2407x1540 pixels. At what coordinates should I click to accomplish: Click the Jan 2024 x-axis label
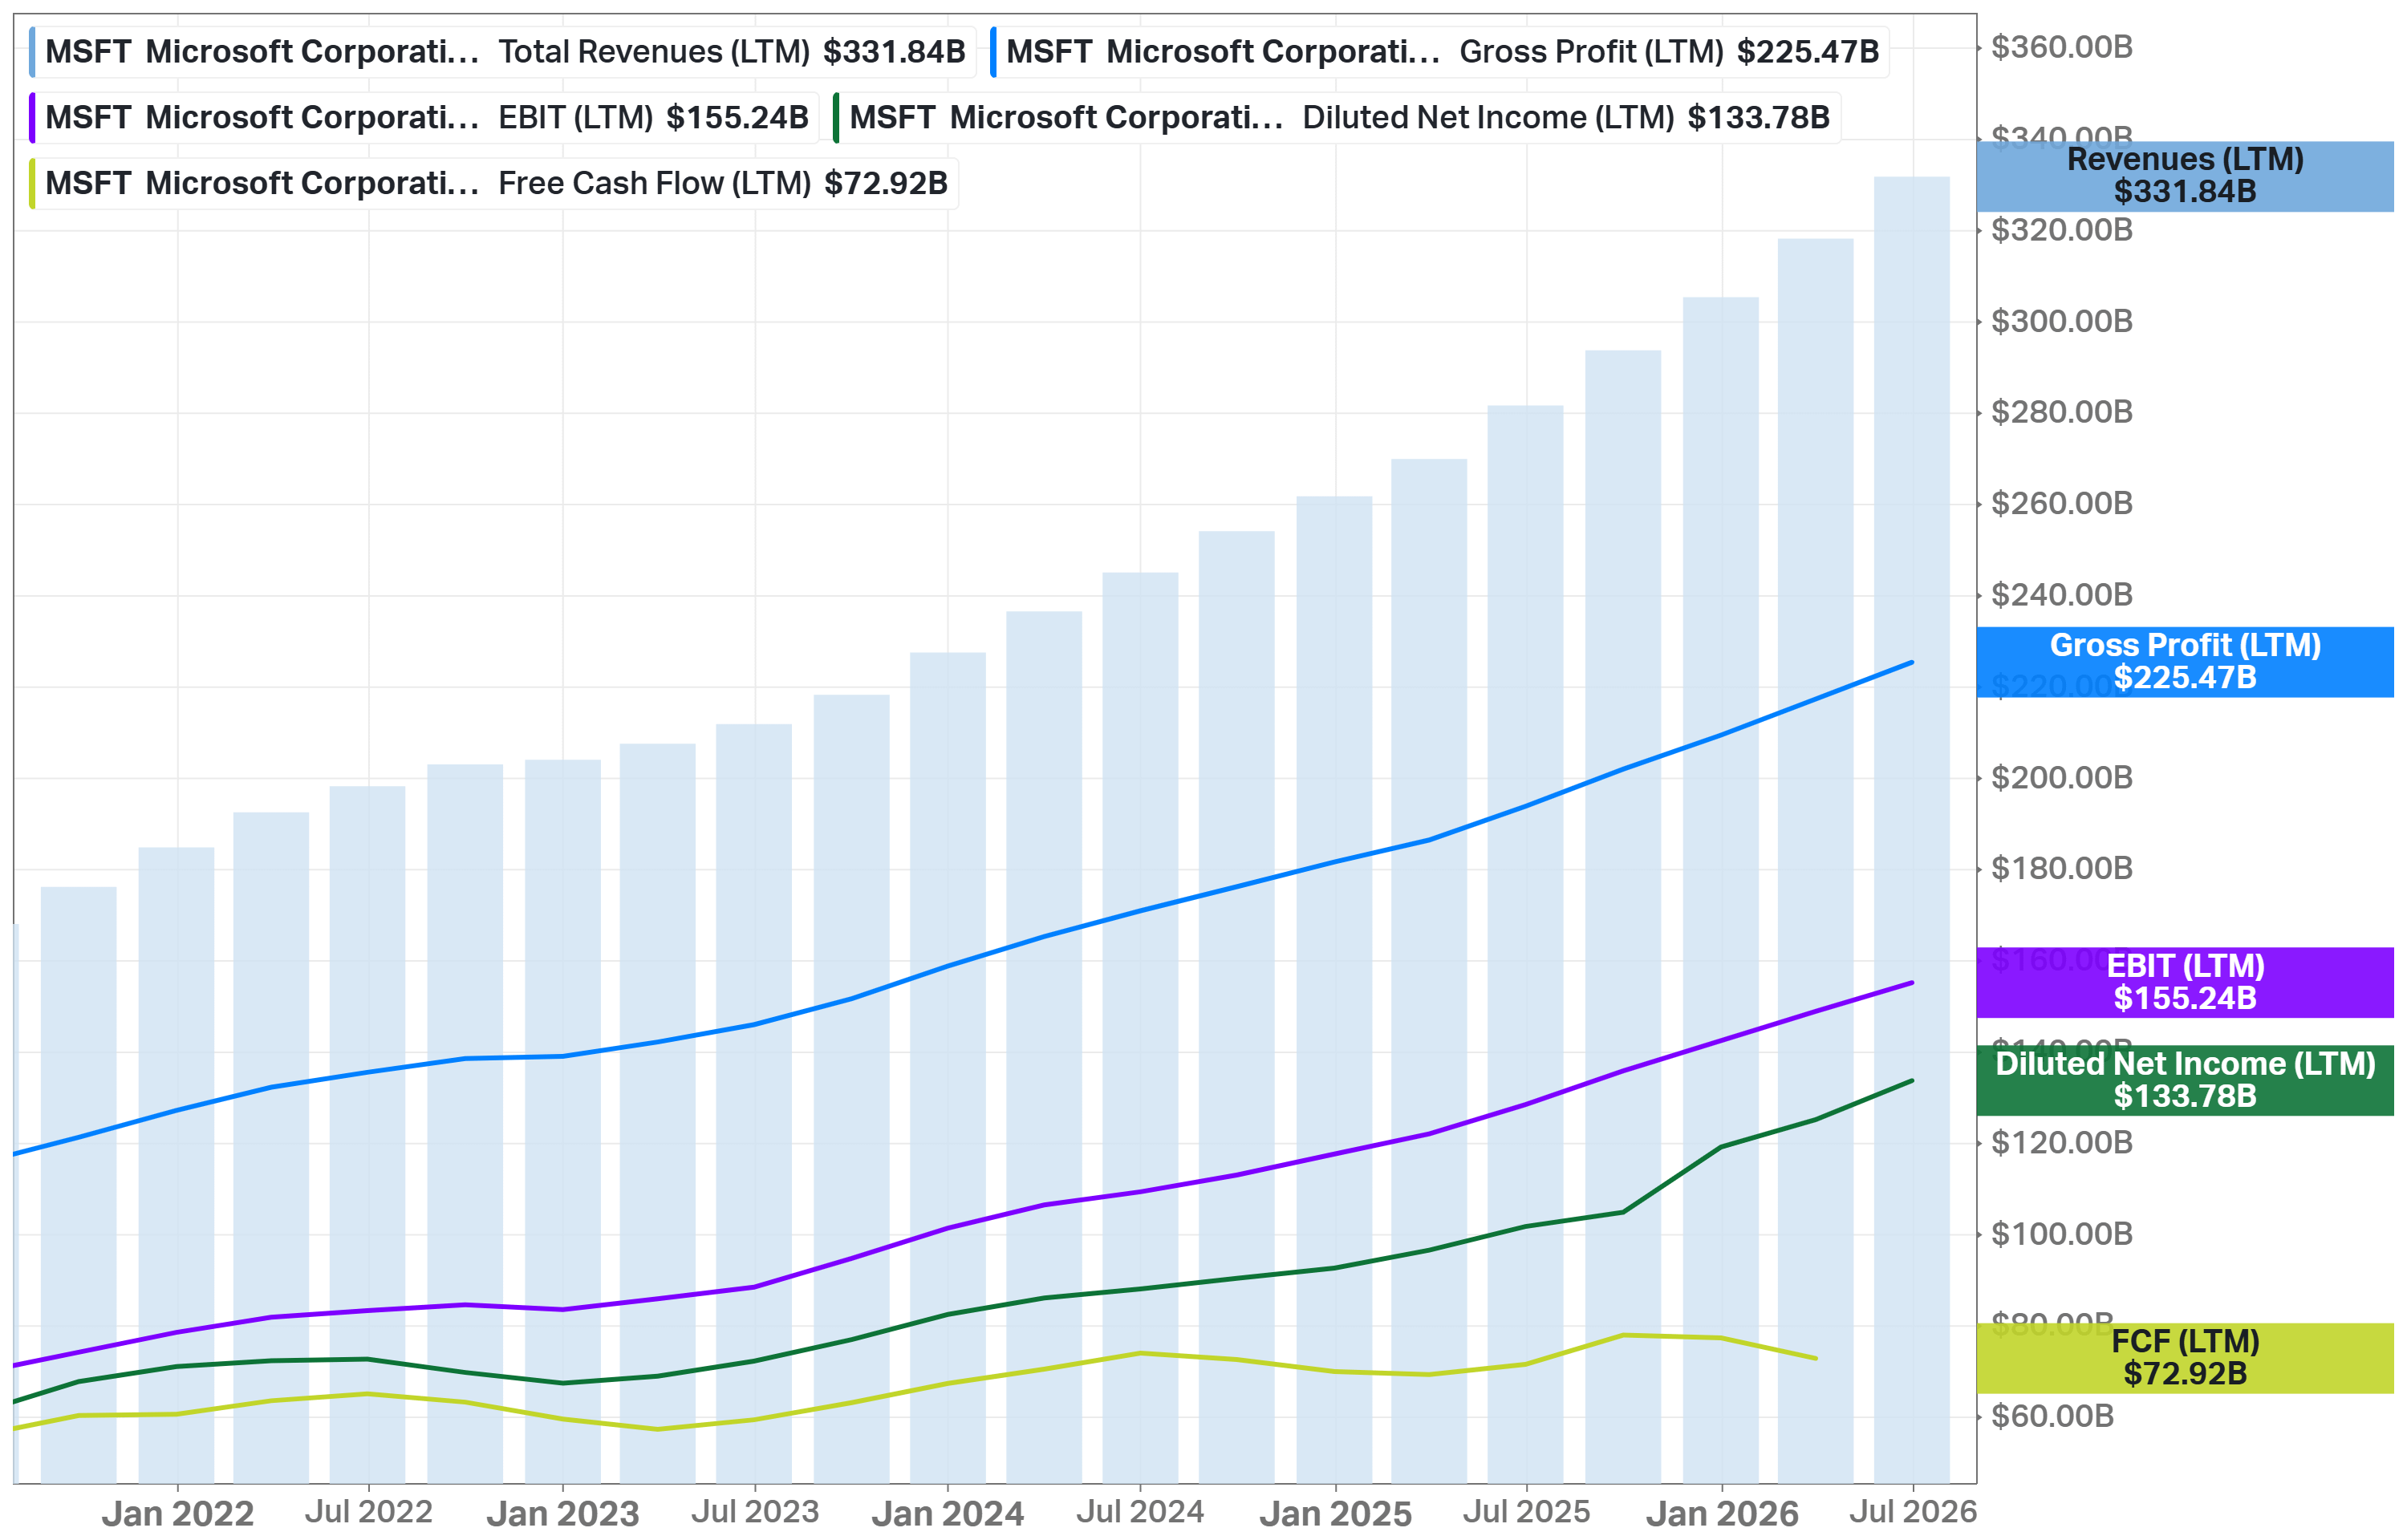tap(948, 1513)
